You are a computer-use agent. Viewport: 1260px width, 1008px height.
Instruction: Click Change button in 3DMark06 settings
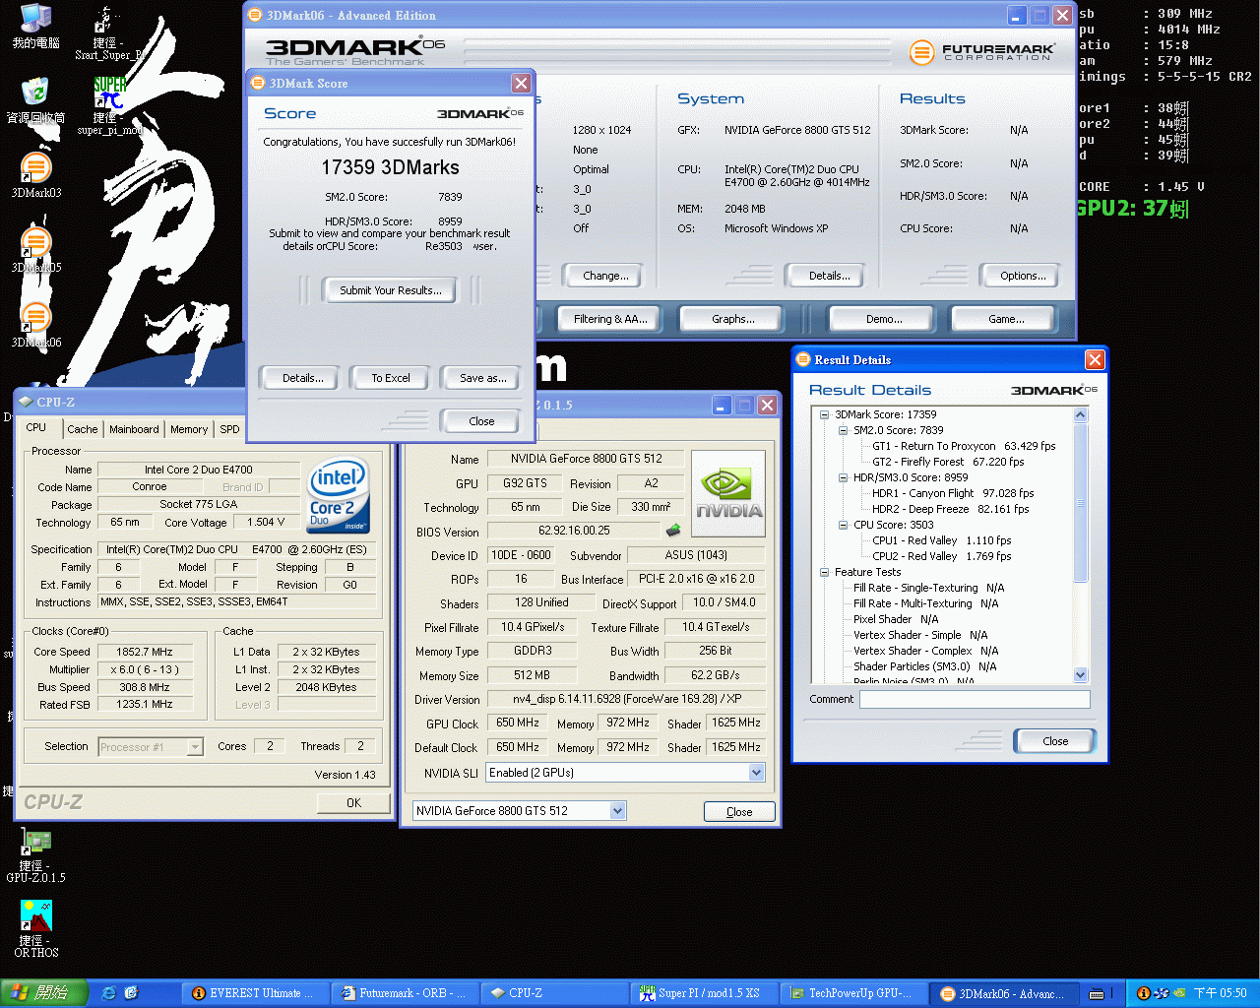[606, 276]
